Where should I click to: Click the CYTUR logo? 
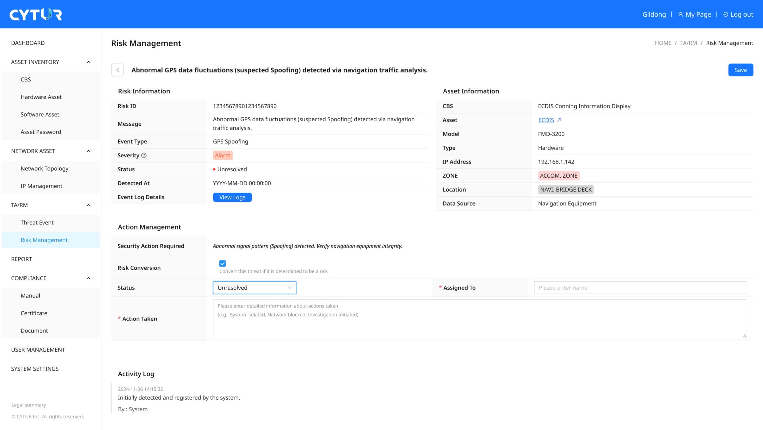click(35, 14)
